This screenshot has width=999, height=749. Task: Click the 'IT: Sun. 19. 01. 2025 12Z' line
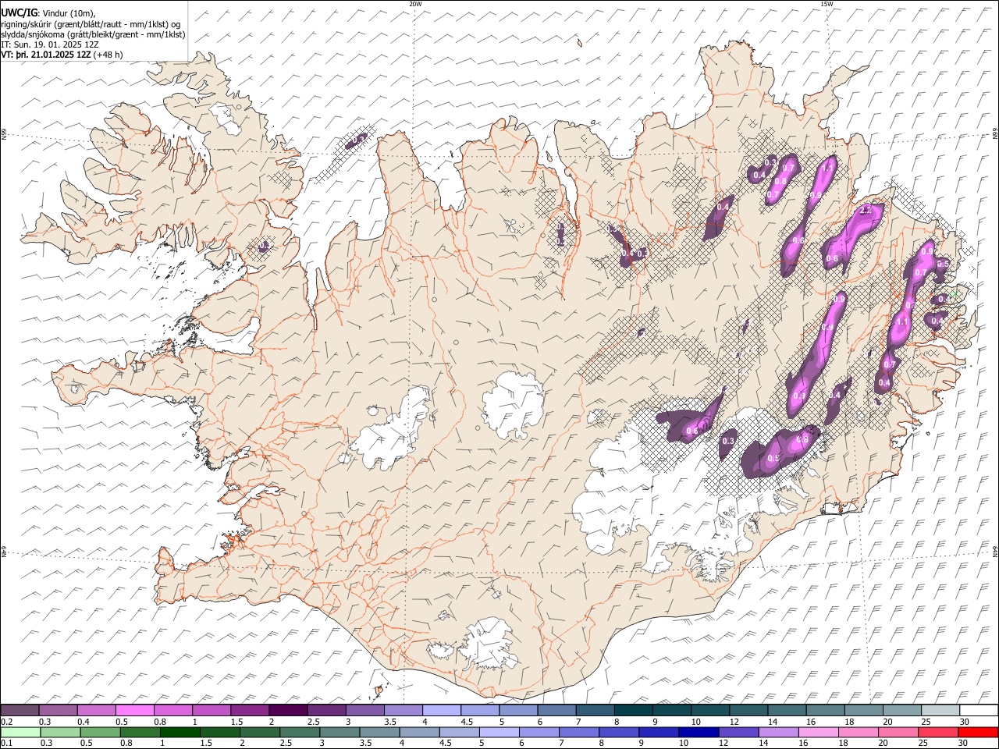(x=50, y=44)
